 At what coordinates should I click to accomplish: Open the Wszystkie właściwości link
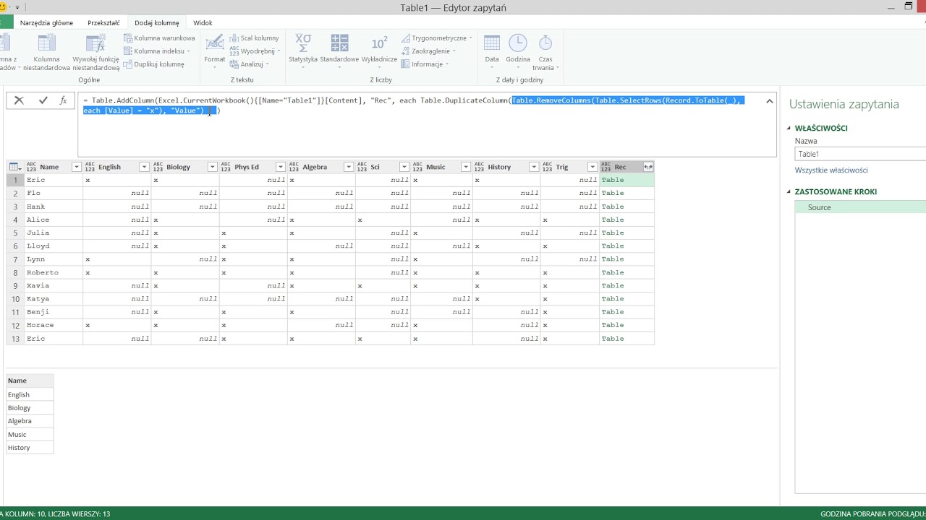[831, 170]
